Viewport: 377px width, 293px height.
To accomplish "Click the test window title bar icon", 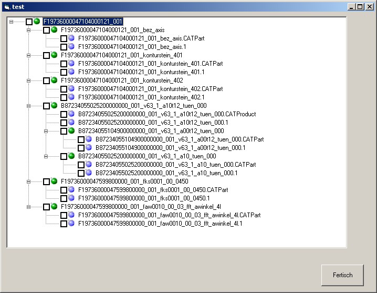I will (7, 7).
